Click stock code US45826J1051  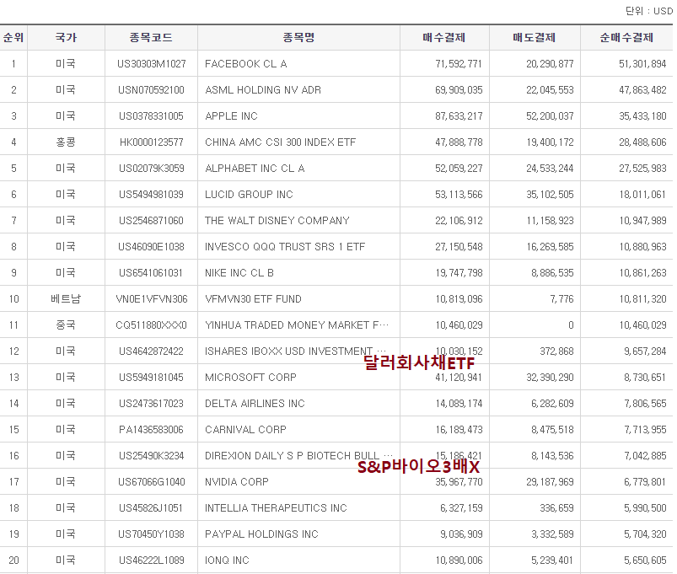pos(151,507)
